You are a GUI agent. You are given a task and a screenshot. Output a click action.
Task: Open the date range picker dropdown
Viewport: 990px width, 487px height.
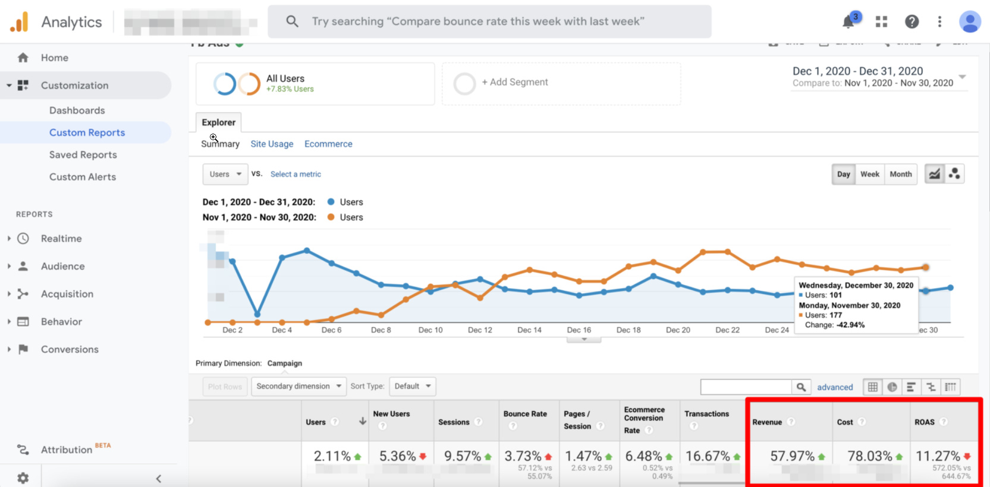[x=962, y=77]
